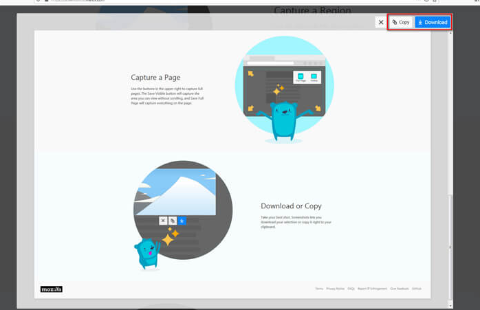The height and width of the screenshot is (310, 480).
Task: Click Report IP Infringement link
Action: (x=372, y=289)
